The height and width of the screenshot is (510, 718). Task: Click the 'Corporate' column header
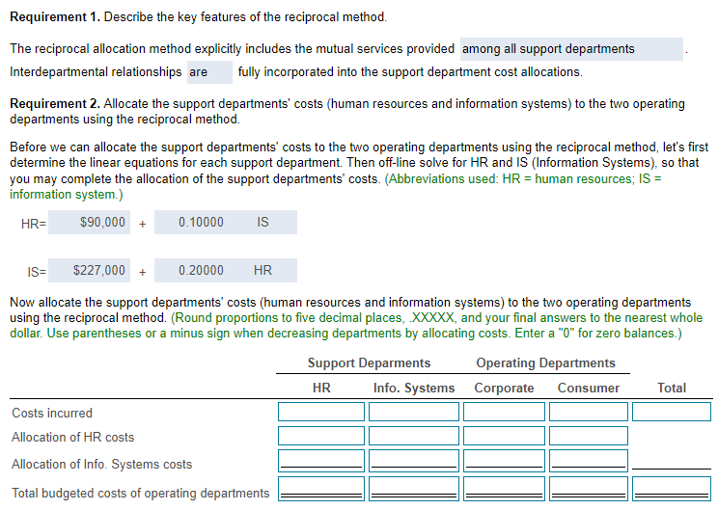pyautogui.click(x=504, y=388)
